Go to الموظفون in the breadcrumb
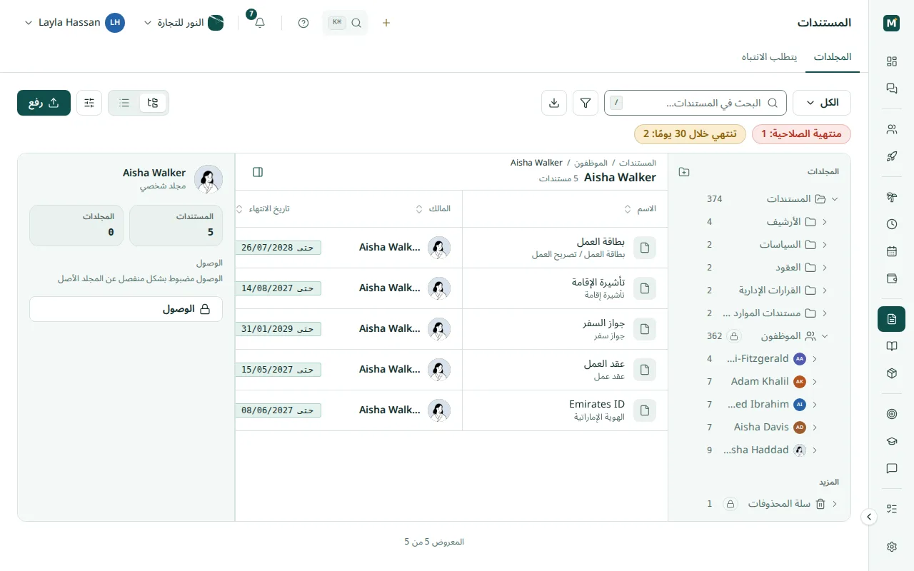The image size is (914, 571). (x=591, y=163)
